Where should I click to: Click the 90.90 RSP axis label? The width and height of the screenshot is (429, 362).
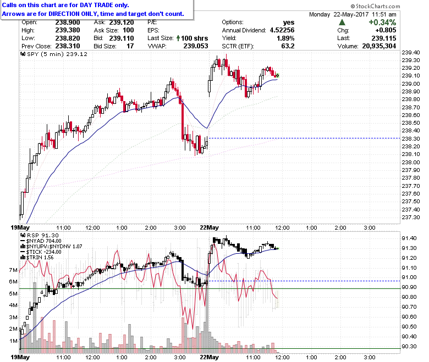coord(409,287)
